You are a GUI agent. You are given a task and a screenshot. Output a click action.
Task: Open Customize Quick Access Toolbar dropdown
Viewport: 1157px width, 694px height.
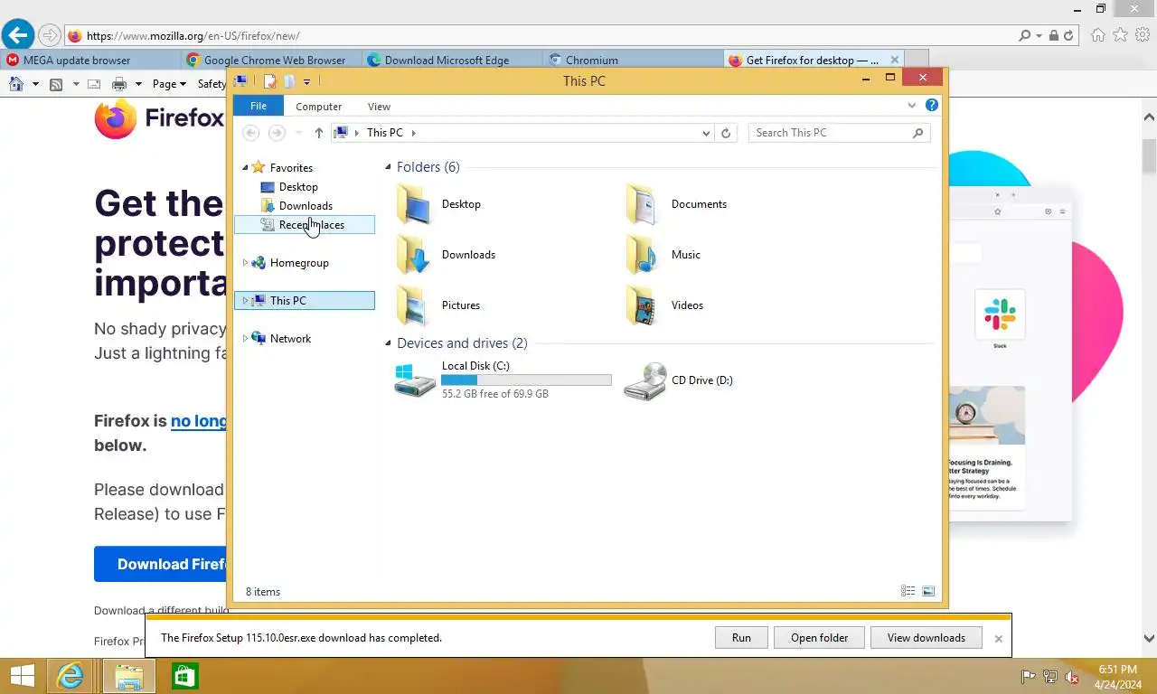tap(307, 82)
